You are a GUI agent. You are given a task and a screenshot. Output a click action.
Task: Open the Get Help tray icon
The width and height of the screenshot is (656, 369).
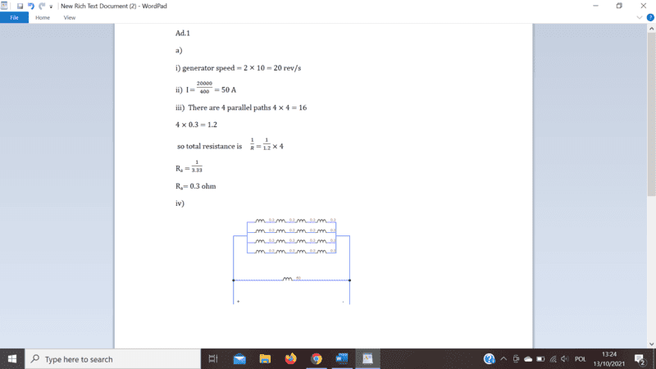(x=489, y=359)
